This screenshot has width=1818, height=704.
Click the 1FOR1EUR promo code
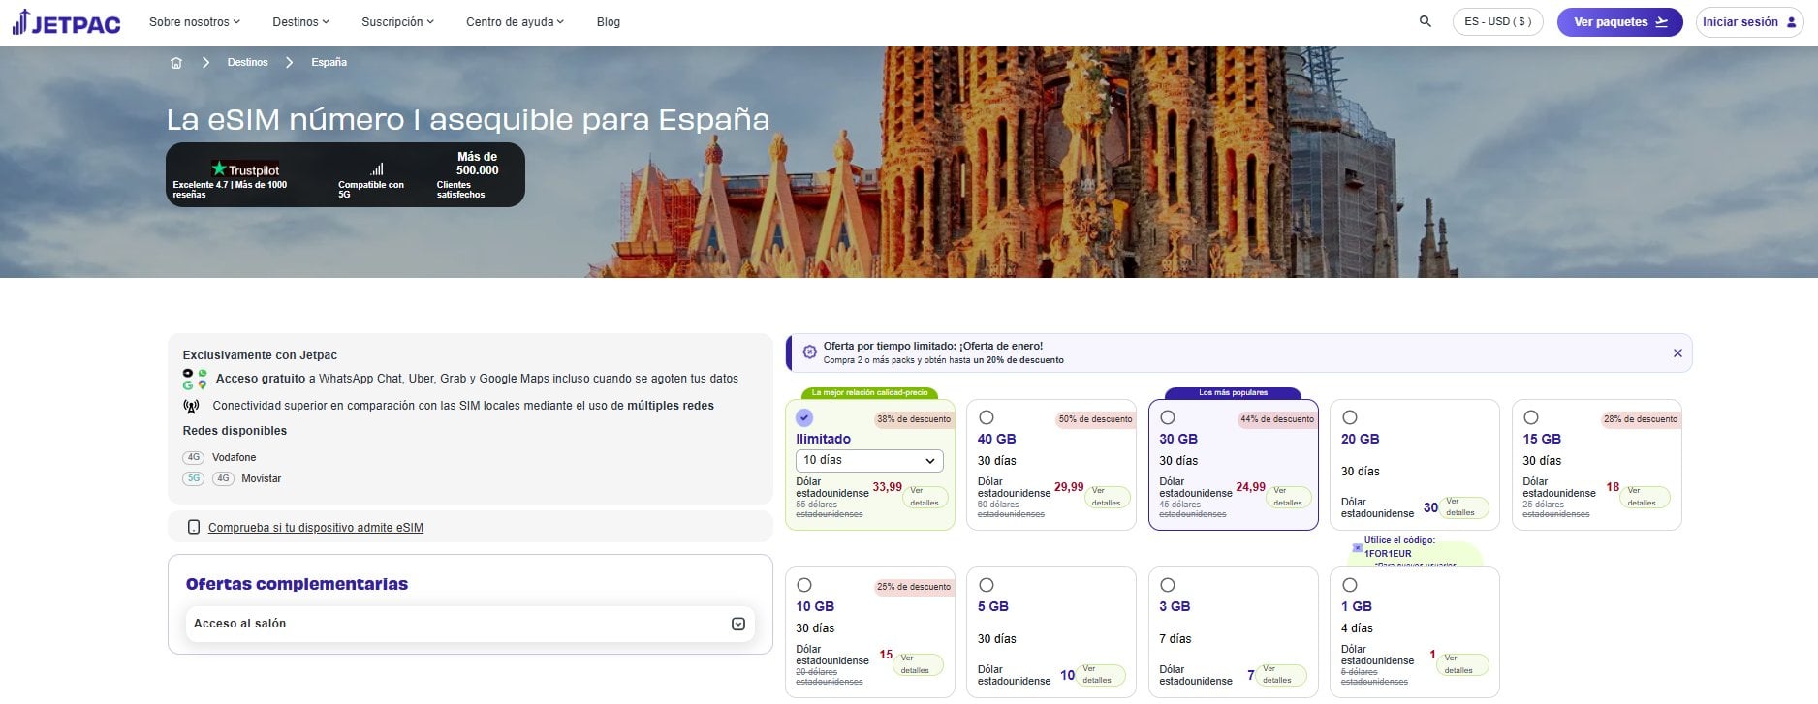pos(1388,554)
